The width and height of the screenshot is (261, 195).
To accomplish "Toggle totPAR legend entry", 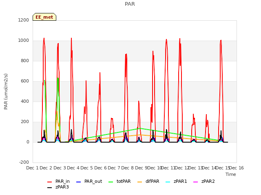I will point(119,182).
